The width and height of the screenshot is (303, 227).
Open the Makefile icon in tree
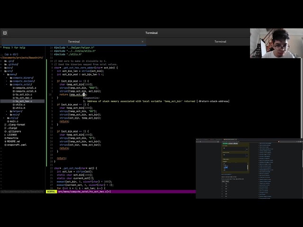6,138
